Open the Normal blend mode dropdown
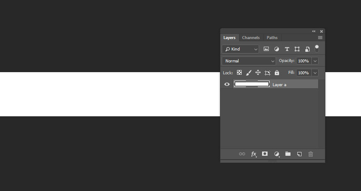 point(249,61)
